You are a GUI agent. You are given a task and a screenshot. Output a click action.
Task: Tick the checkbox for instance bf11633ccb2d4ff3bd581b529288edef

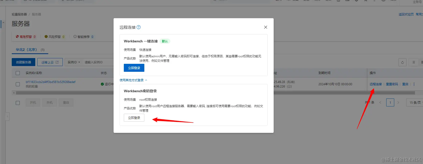(x=18, y=84)
